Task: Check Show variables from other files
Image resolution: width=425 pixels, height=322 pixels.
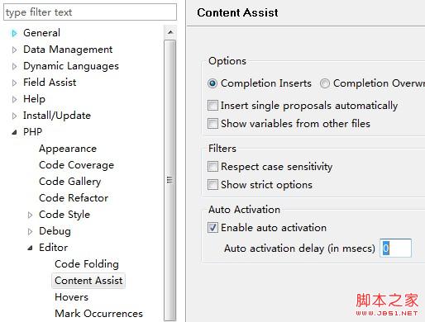Action: coord(212,124)
